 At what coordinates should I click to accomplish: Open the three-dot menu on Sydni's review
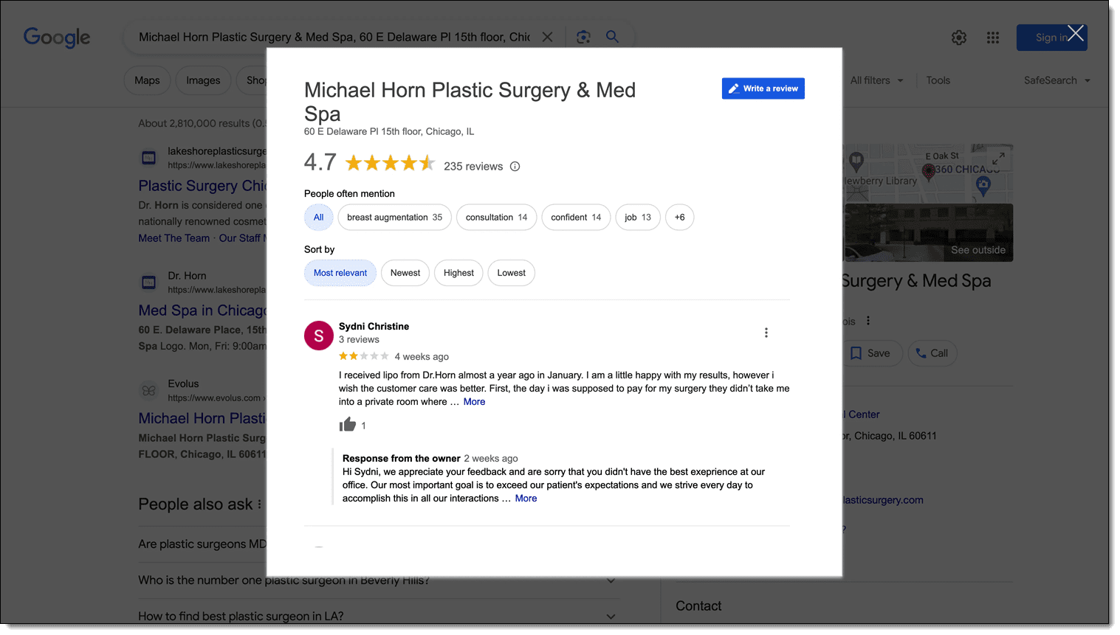(x=766, y=333)
